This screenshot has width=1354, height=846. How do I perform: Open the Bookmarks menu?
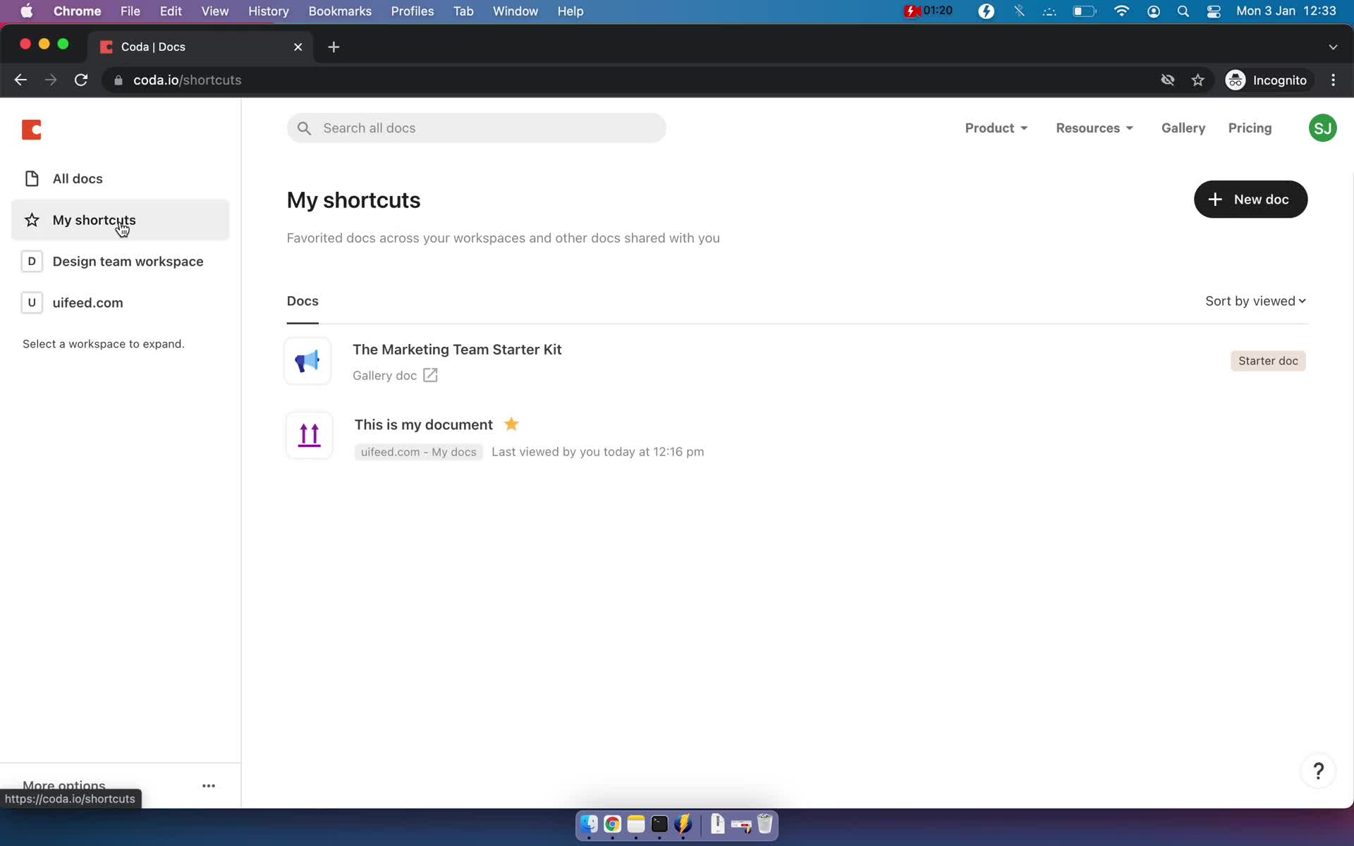340,11
